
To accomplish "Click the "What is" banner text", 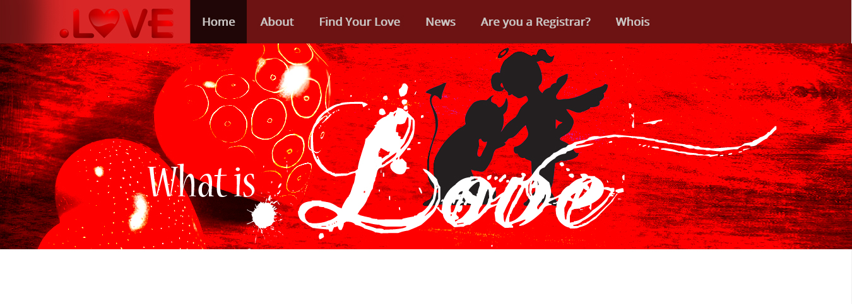I will coord(202,183).
